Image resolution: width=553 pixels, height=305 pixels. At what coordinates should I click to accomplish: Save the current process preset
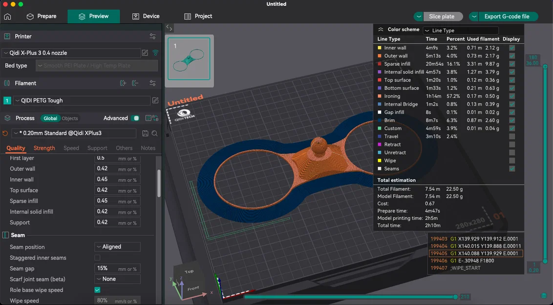pos(145,133)
